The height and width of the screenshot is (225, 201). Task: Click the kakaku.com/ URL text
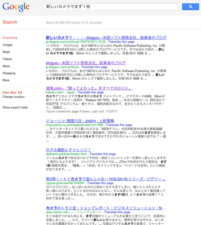[55, 92]
